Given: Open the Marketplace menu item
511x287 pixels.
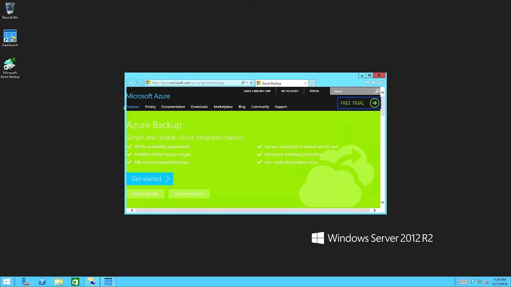Looking at the screenshot, I should [x=223, y=107].
